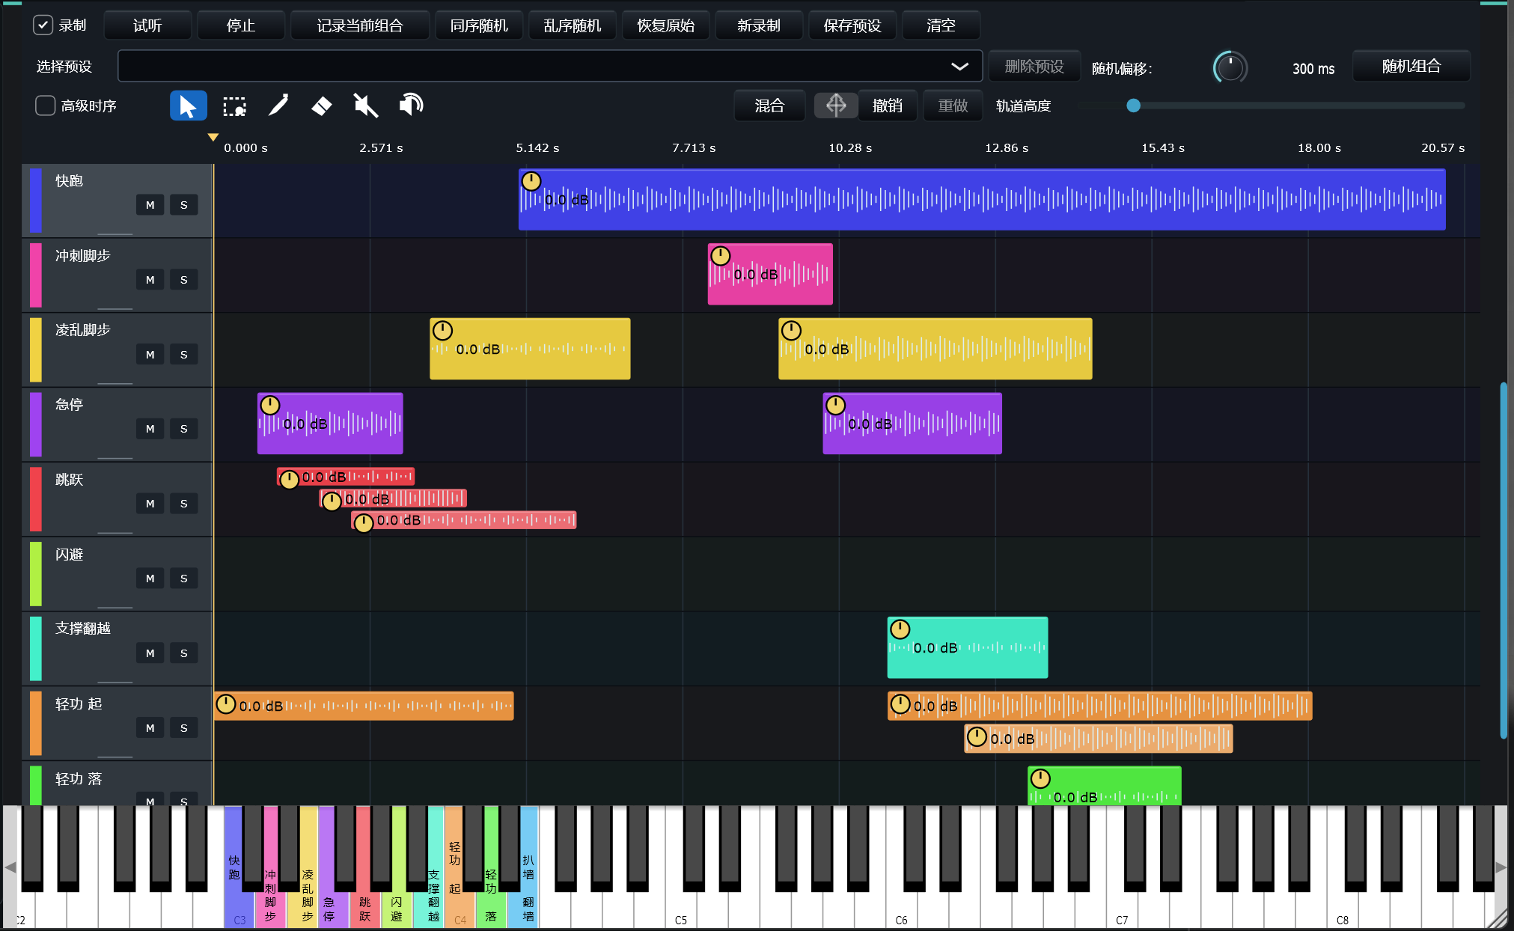Image resolution: width=1514 pixels, height=931 pixels.
Task: Click the 随机组合 button
Action: click(1411, 66)
